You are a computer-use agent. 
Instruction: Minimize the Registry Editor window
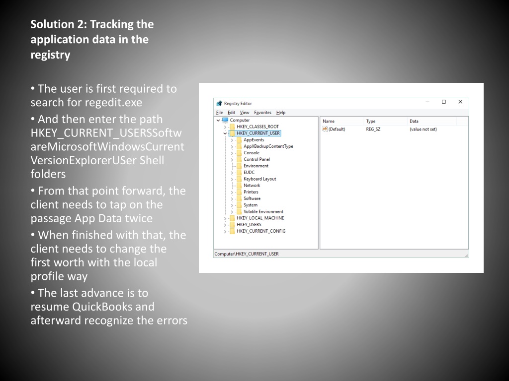427,102
